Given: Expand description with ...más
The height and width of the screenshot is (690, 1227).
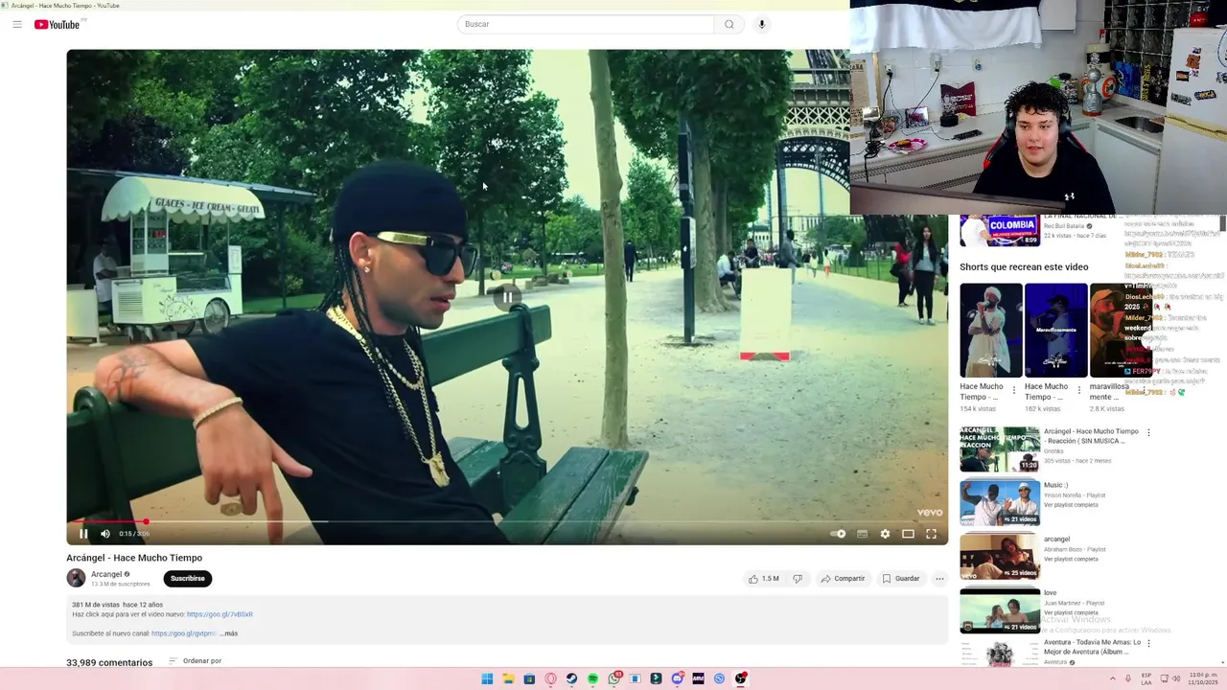Looking at the screenshot, I should (228, 633).
